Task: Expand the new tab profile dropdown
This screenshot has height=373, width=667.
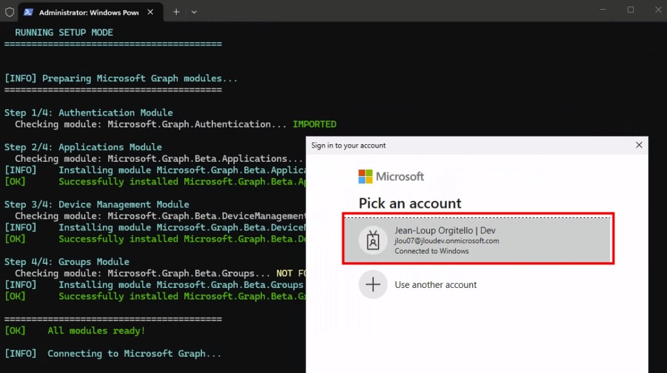Action: [193, 12]
